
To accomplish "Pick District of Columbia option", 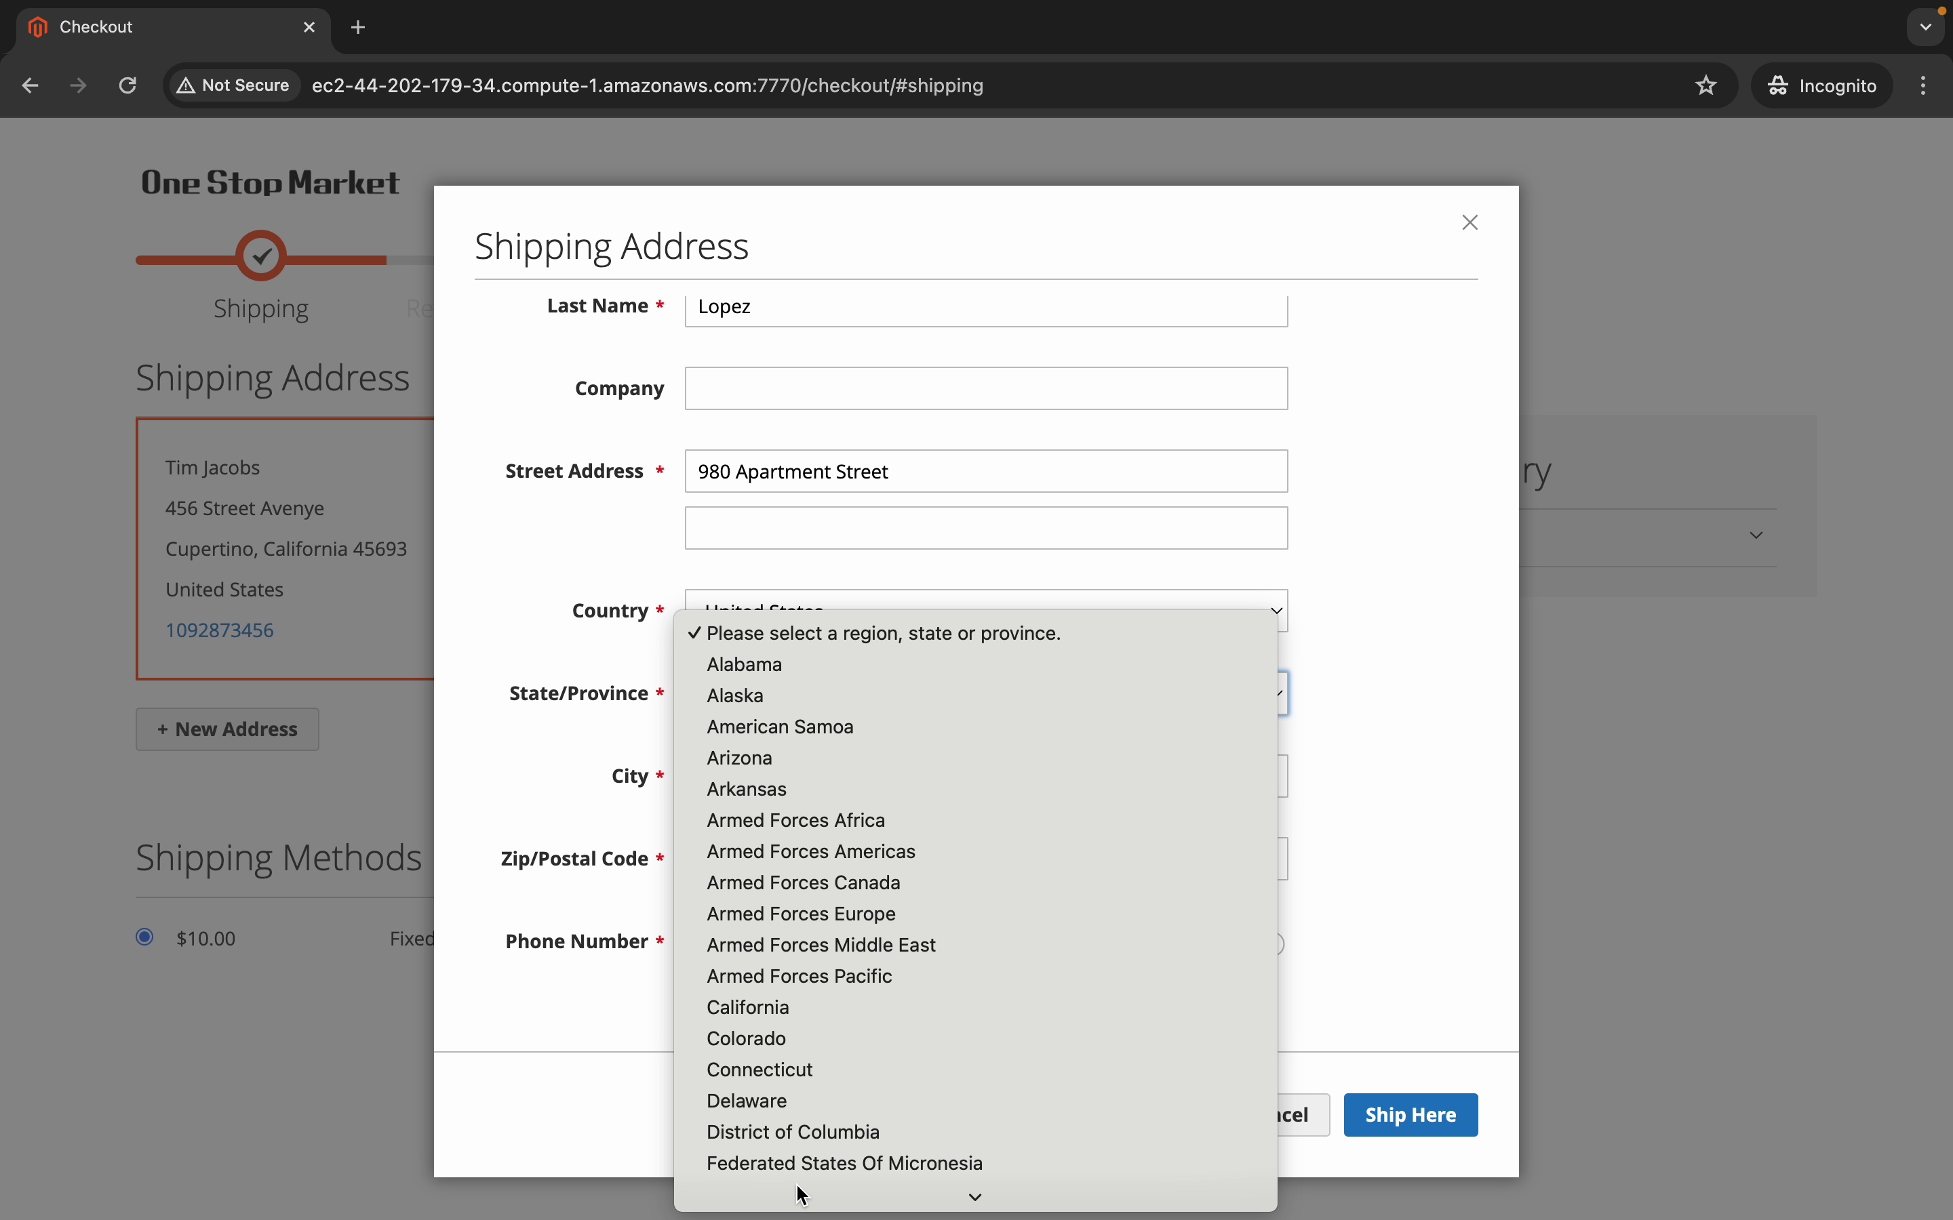I will point(793,1132).
